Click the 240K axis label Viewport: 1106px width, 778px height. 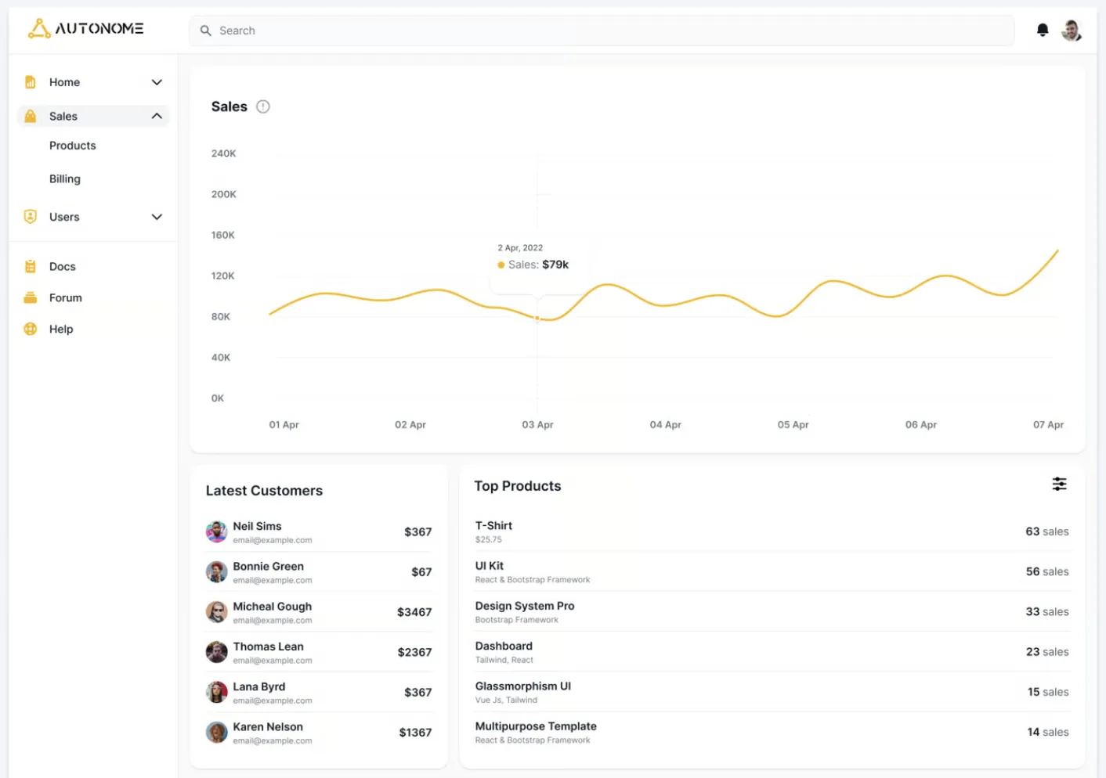(223, 153)
